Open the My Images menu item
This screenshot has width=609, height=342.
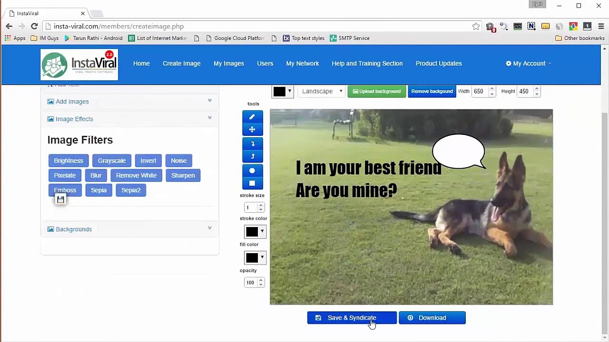tap(229, 63)
